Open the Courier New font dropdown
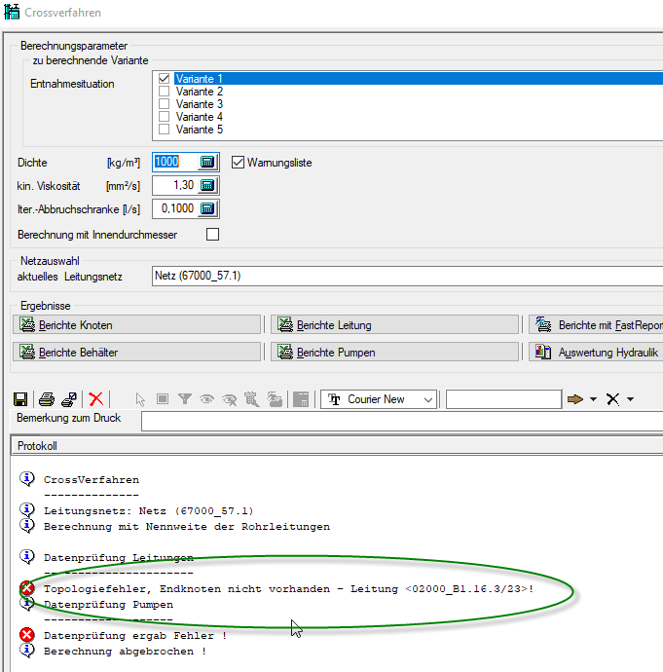The height and width of the screenshot is (672, 663). pos(428,399)
